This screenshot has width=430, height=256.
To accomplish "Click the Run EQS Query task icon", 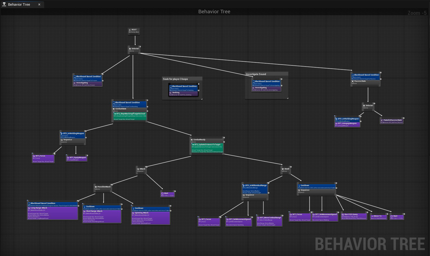I will [x=343, y=215].
